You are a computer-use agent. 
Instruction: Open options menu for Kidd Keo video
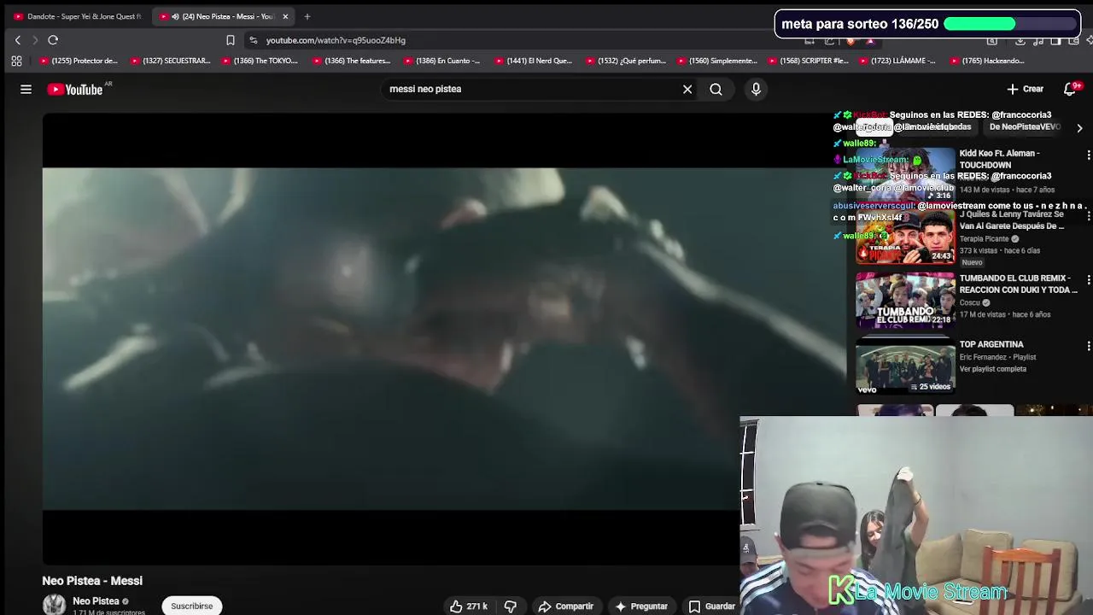tap(1088, 155)
